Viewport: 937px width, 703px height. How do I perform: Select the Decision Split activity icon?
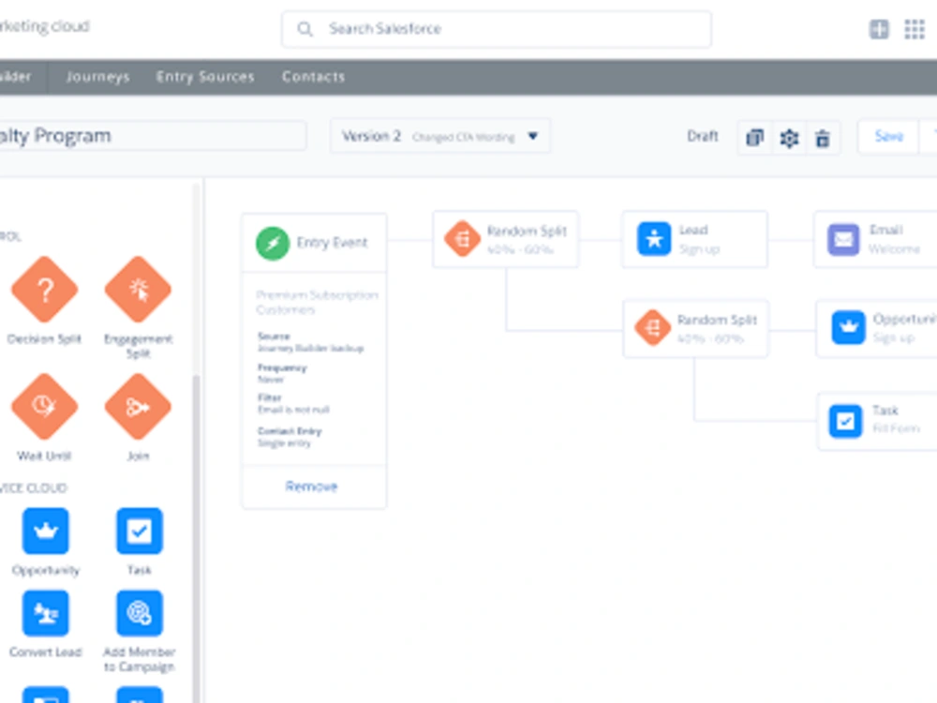pos(45,290)
